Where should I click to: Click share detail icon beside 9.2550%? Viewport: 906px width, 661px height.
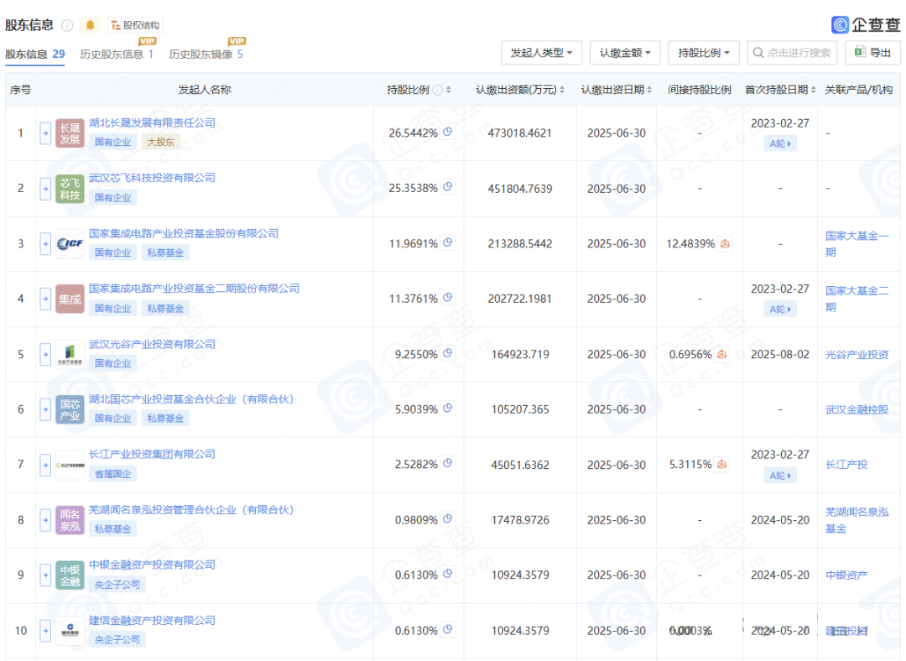(448, 352)
